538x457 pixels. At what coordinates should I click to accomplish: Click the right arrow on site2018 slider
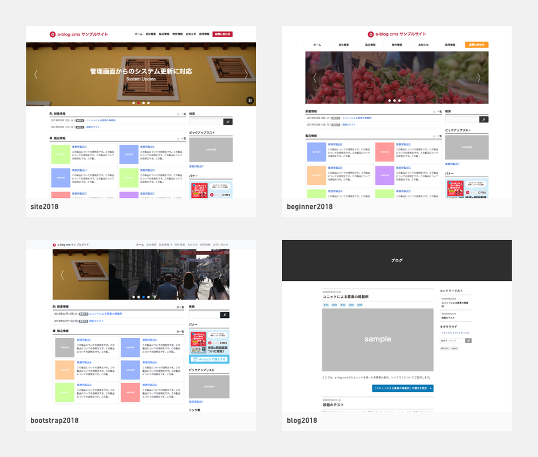tap(246, 74)
